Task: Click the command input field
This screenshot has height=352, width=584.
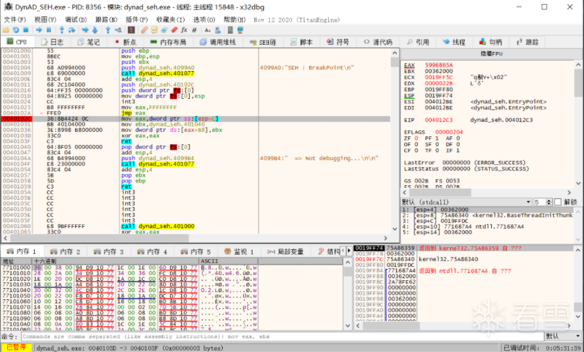Action: tap(283, 336)
